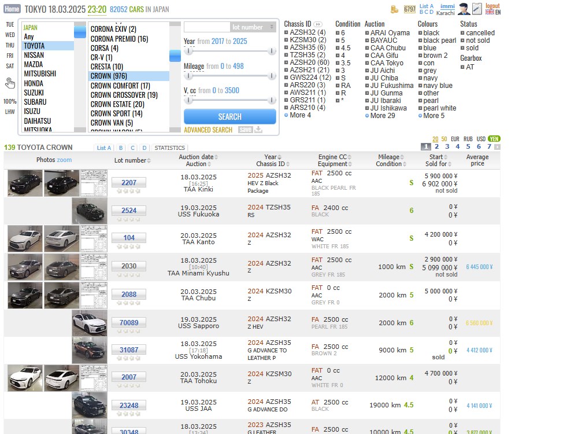Switch to list C tab
This screenshot has height=434, width=578.
click(132, 148)
